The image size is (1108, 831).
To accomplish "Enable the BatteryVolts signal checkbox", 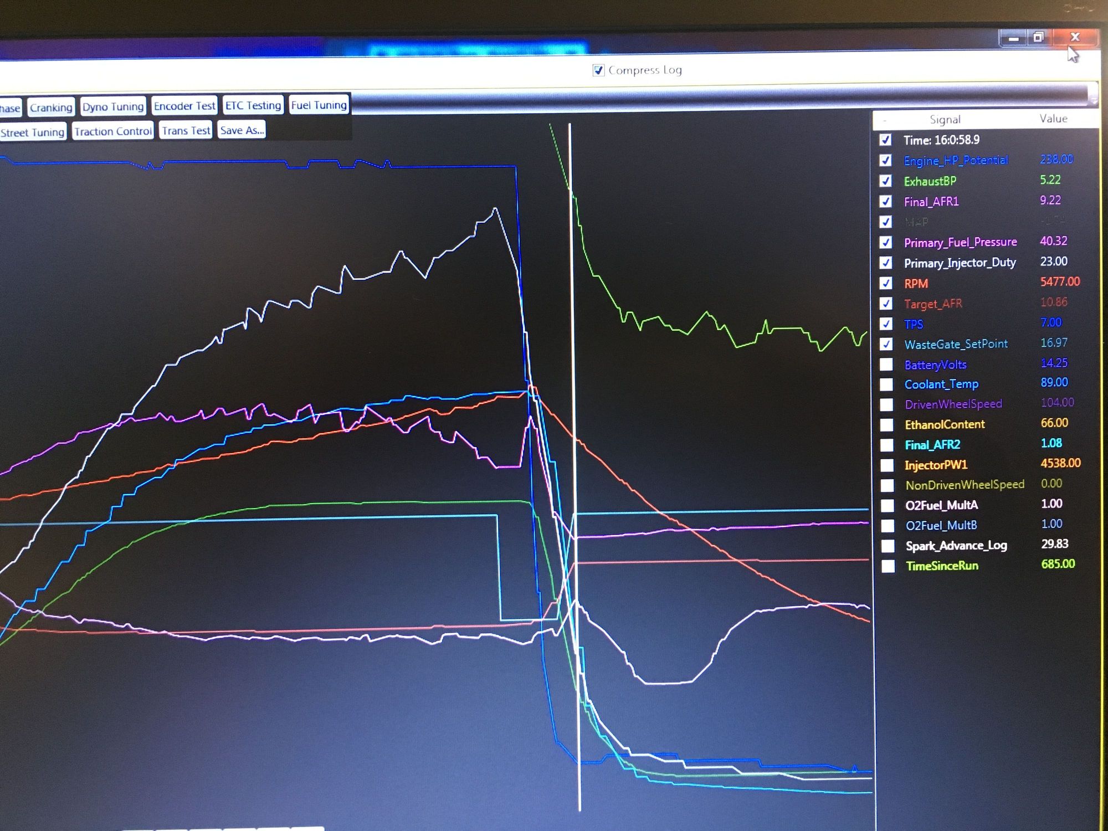I will 886,365.
